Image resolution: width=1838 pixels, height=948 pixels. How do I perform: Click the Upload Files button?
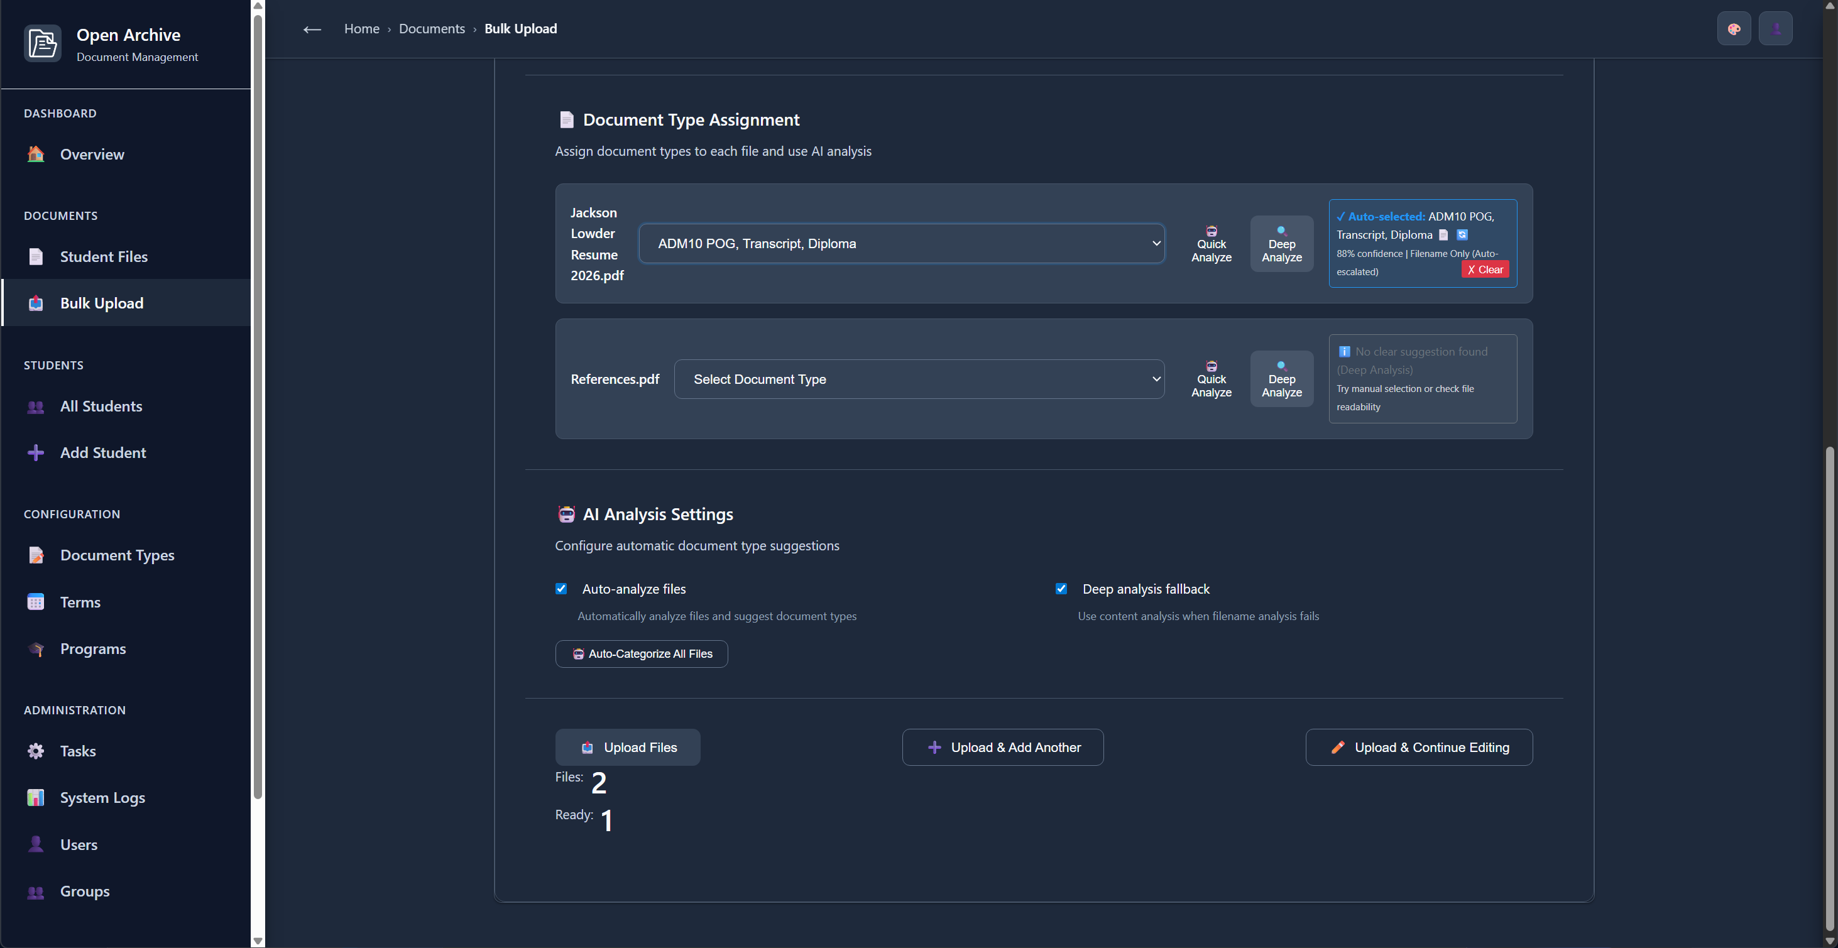[628, 747]
